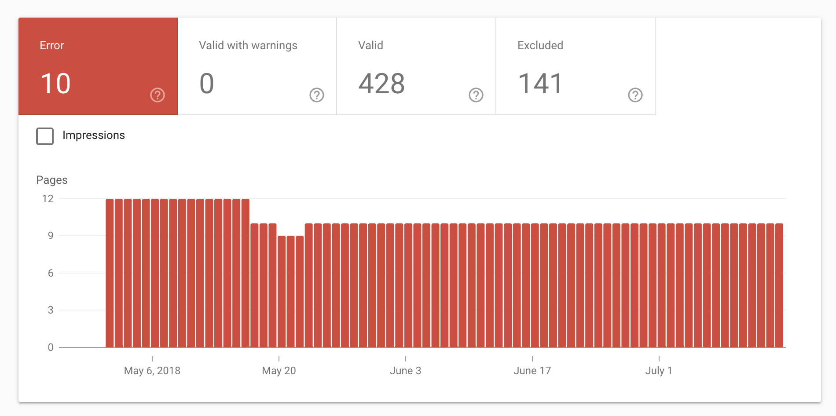Click the Valid count 428
Image resolution: width=836 pixels, height=416 pixels.
click(x=381, y=84)
